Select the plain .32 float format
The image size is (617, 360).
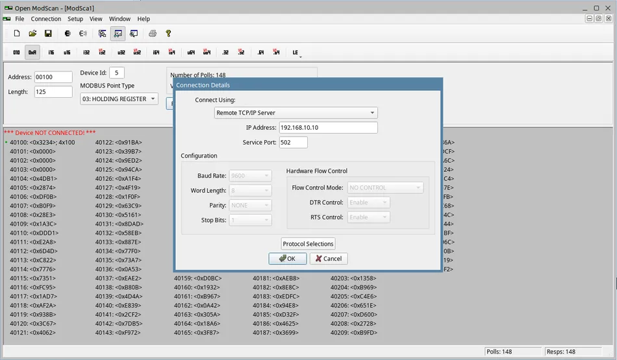pyautogui.click(x=225, y=53)
